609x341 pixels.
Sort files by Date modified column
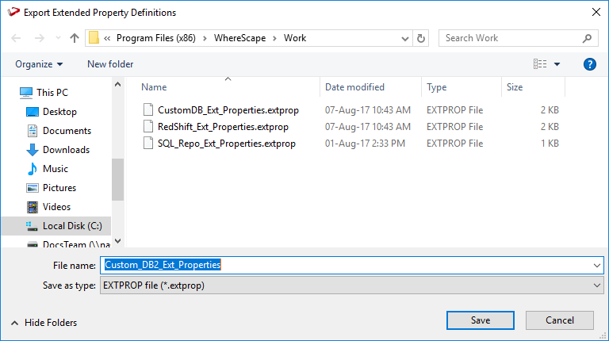click(x=354, y=87)
